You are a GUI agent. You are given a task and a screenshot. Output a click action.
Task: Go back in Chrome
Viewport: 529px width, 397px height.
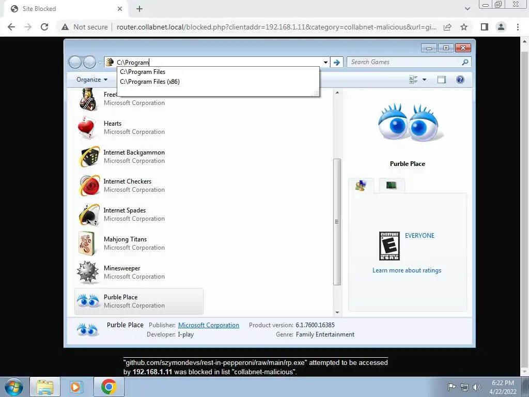pyautogui.click(x=11, y=27)
